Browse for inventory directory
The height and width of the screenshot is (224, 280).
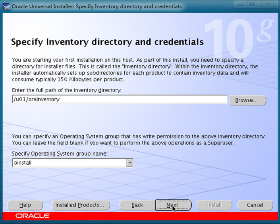(x=248, y=100)
